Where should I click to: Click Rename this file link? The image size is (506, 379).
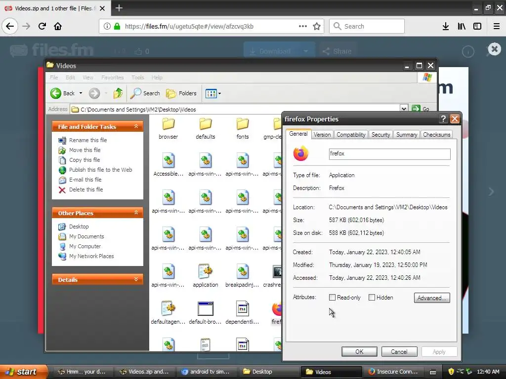(x=88, y=140)
